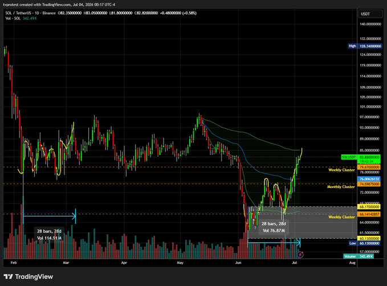
Task: Click the purple lightning event icon near Jul
Action: [300, 255]
